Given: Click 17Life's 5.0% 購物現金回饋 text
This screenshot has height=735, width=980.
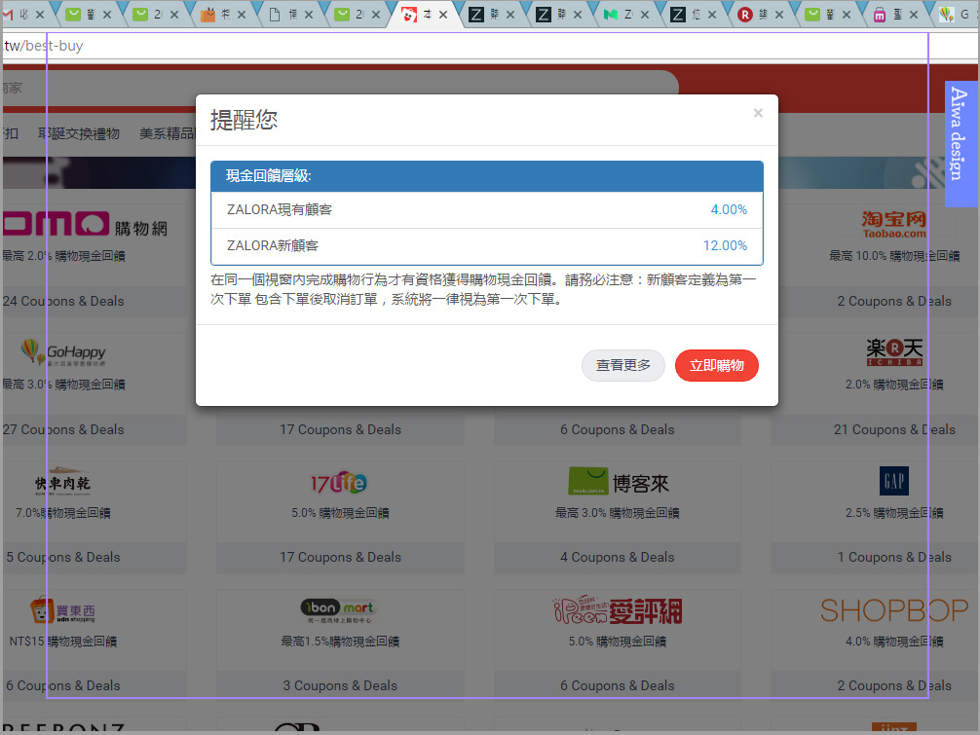Looking at the screenshot, I should [x=340, y=513].
